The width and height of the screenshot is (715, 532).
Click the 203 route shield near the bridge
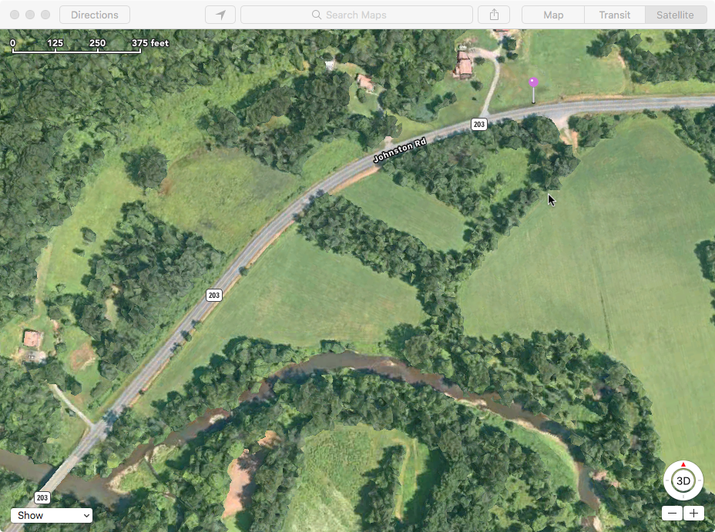pos(42,497)
